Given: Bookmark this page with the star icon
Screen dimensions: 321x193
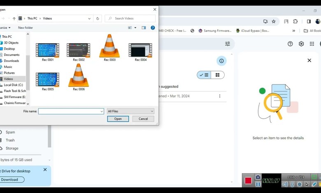Looking at the screenshot, I should coord(274,21).
